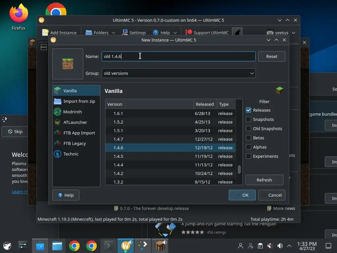
Task: Select Technic source
Action: click(x=76, y=154)
